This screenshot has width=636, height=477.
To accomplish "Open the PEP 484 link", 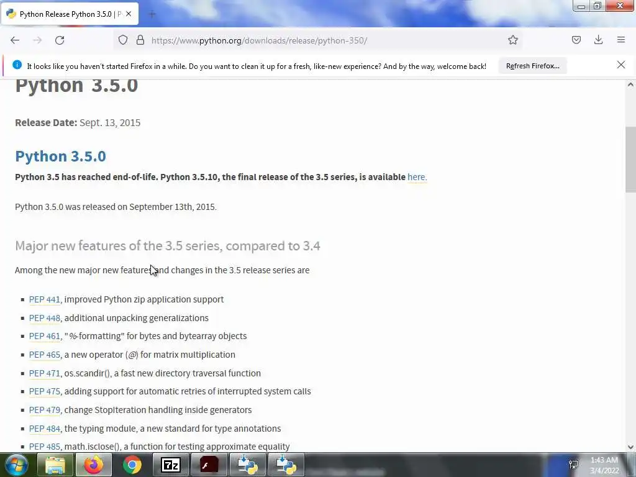I will 45,429.
